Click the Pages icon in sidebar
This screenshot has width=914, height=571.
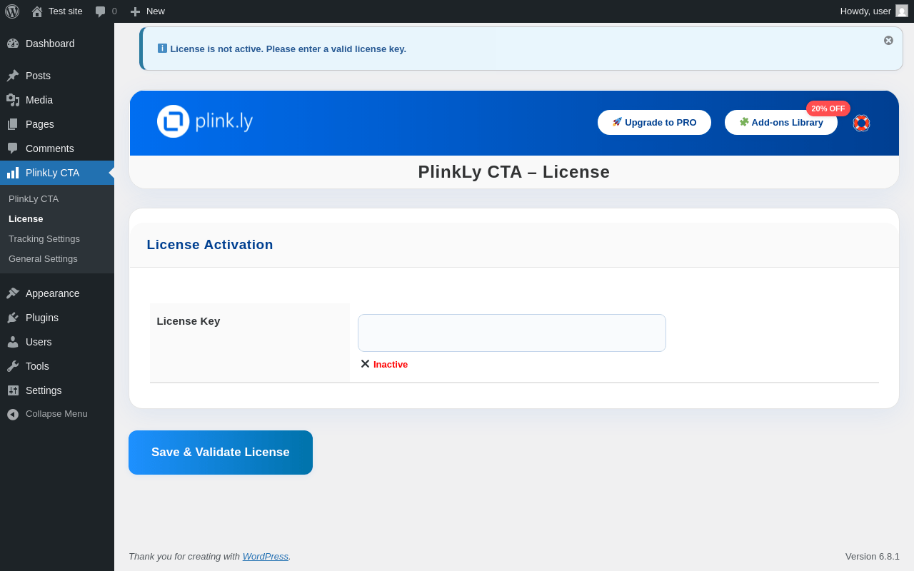click(13, 124)
